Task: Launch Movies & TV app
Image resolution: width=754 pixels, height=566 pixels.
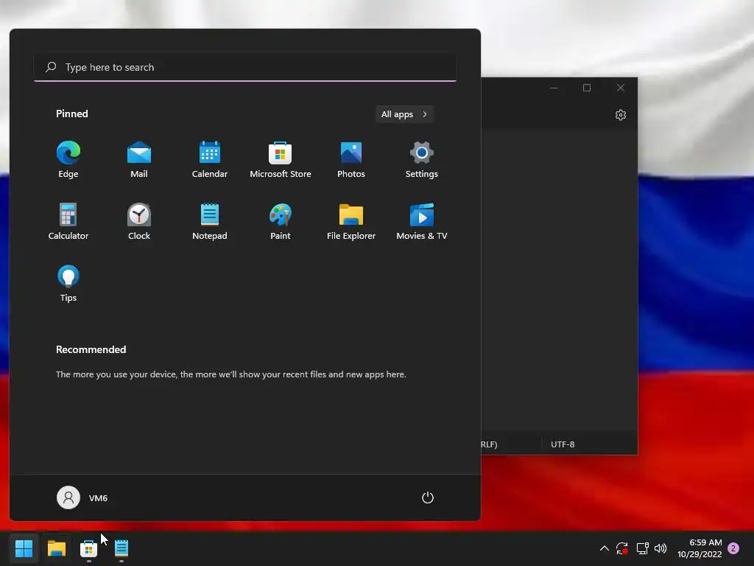Action: (422, 221)
